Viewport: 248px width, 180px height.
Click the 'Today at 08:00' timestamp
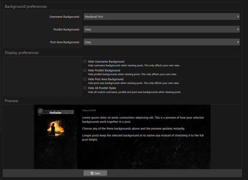point(89,110)
